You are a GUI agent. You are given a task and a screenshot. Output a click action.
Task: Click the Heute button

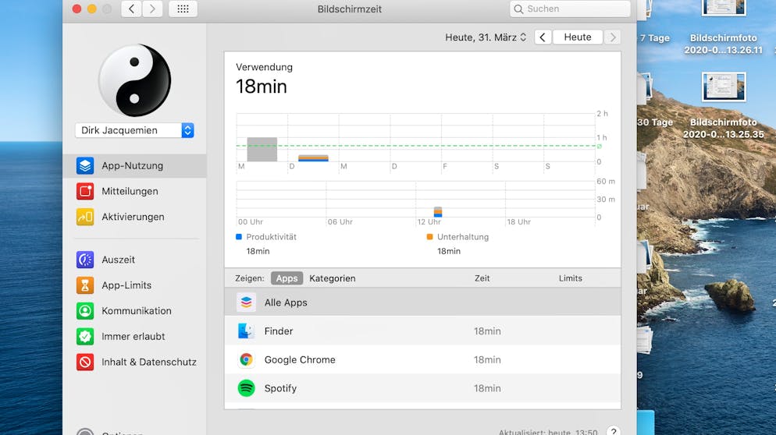pos(578,37)
